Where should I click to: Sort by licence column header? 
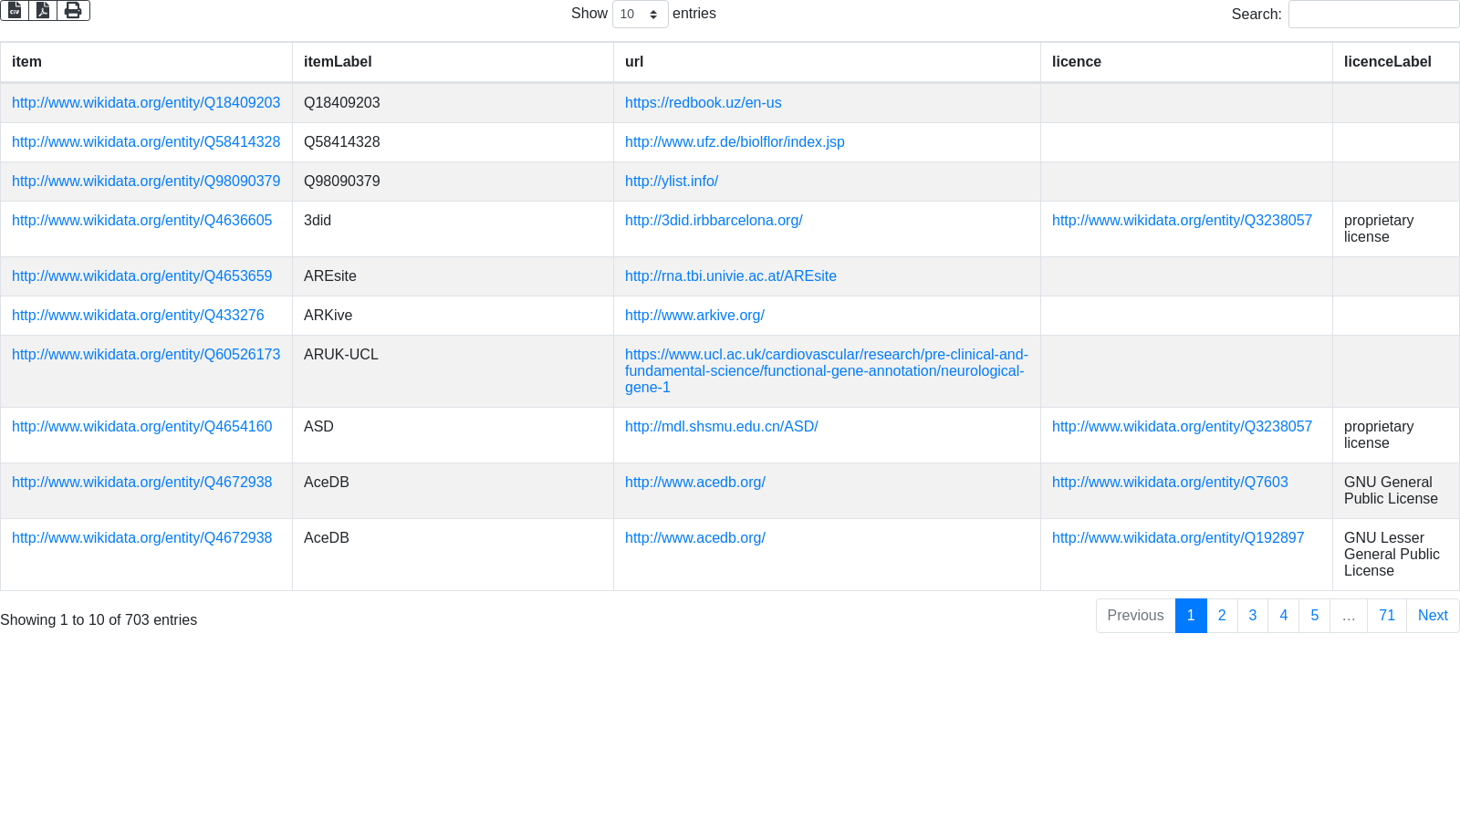pos(1186,62)
